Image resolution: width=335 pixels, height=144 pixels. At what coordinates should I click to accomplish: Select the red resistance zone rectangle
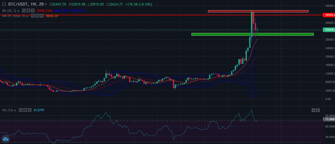pos(258,11)
